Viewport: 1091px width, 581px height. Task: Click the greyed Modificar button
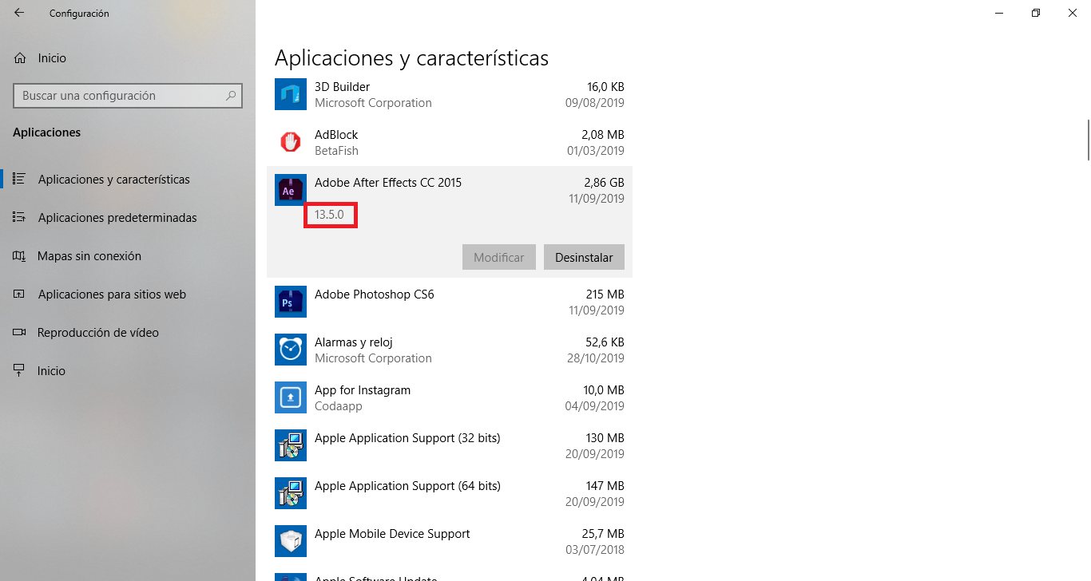[x=499, y=257]
